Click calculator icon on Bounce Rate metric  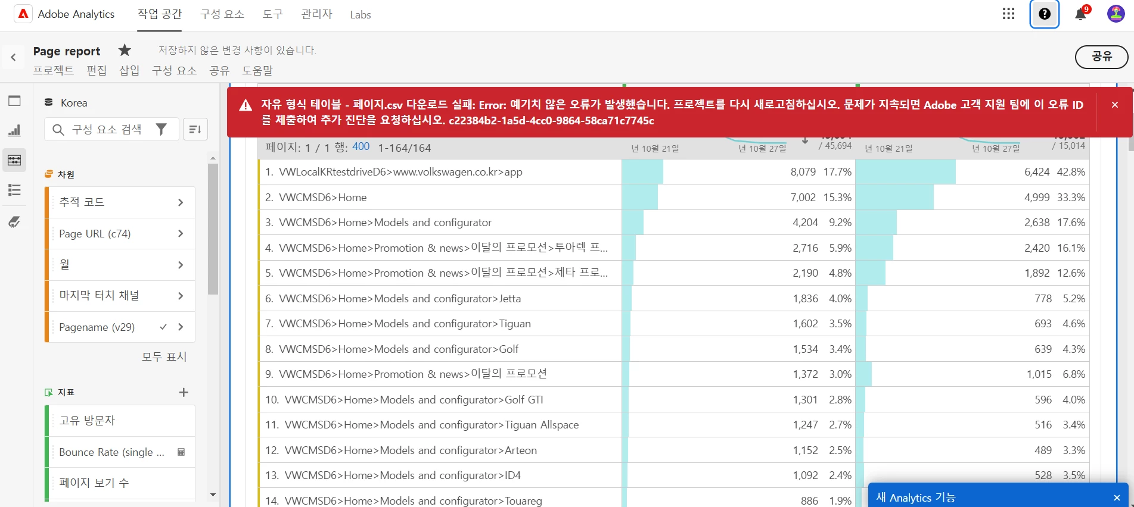point(181,452)
